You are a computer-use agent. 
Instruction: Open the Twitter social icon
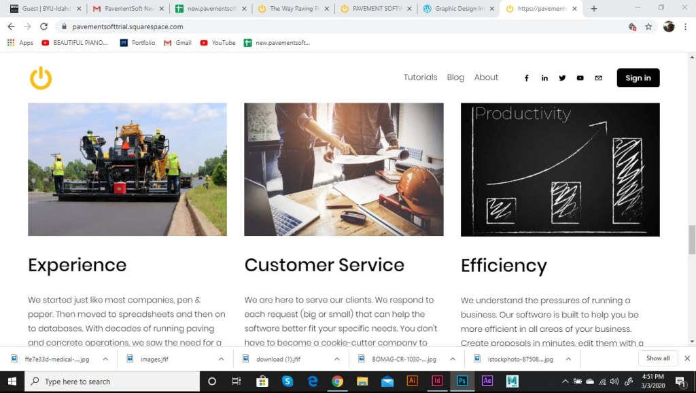click(562, 78)
